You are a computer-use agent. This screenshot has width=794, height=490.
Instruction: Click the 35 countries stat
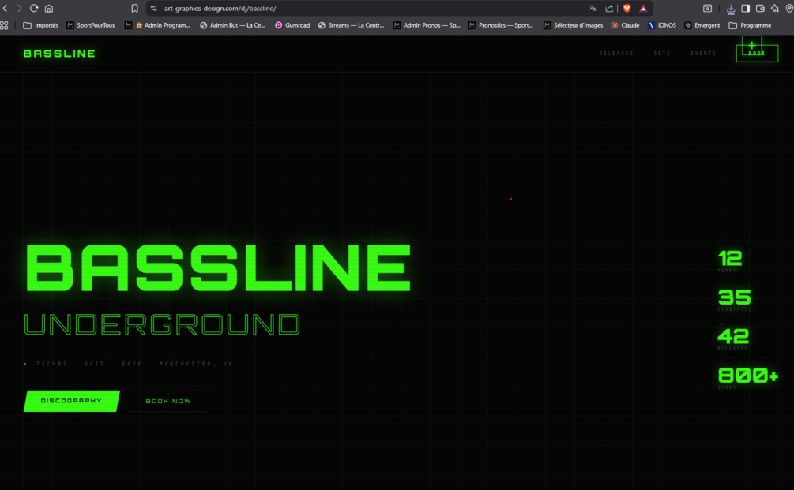(735, 300)
